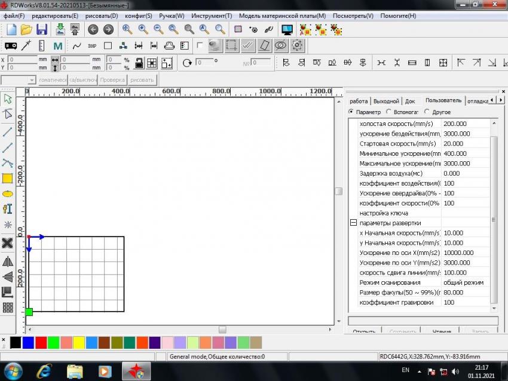Click the Save file icon
Viewport: 508px width, 381px height.
[x=42, y=29]
